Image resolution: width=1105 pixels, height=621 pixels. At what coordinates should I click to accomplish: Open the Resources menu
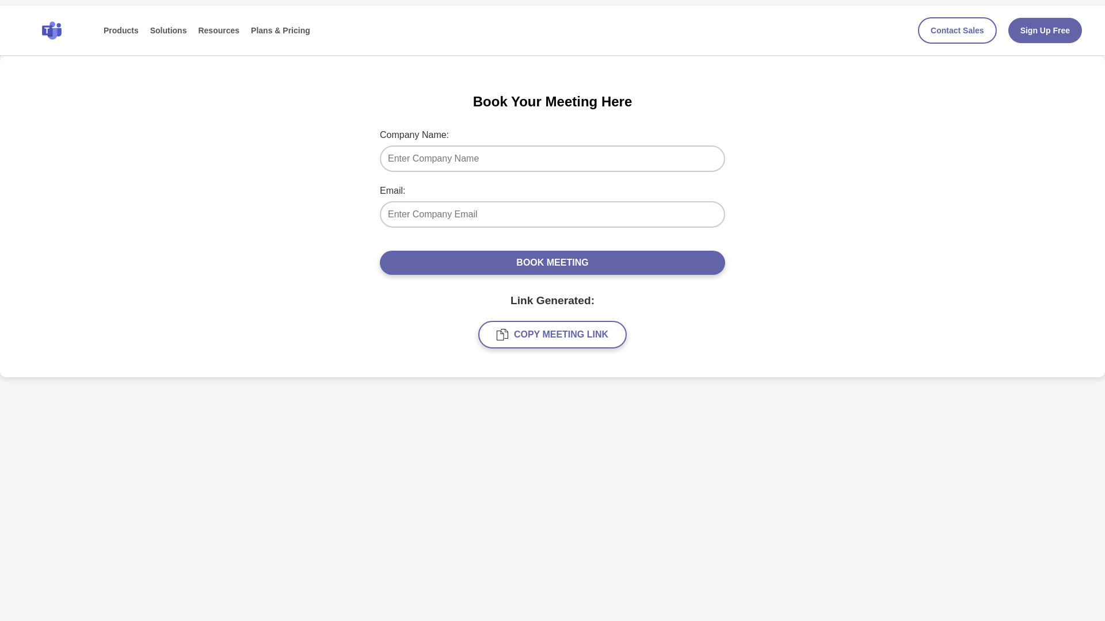click(219, 30)
